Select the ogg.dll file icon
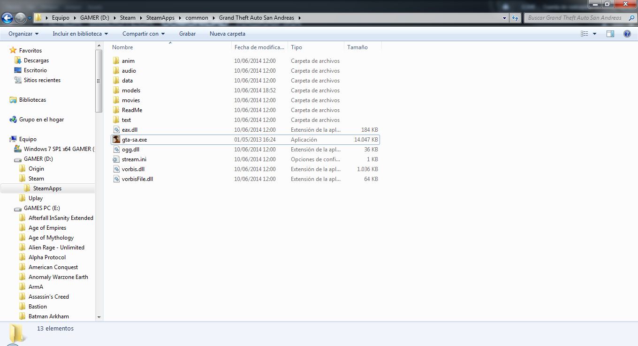Viewport: 638px width, 346px height. pos(116,150)
